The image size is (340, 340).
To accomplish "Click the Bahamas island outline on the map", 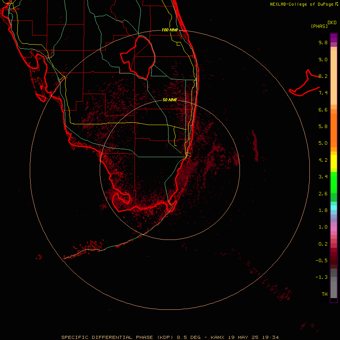I will (304, 83).
